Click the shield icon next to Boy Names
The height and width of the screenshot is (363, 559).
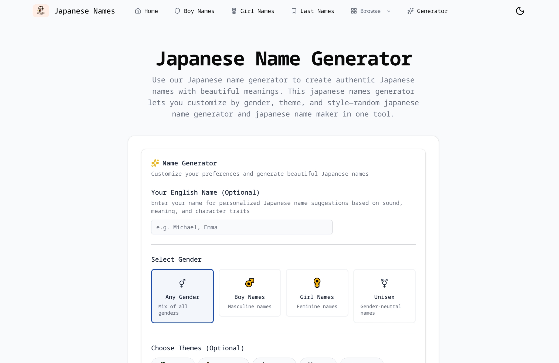(x=177, y=11)
